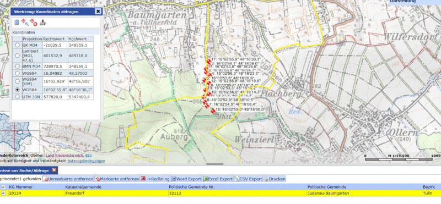Close the search results tab

click(54, 170)
